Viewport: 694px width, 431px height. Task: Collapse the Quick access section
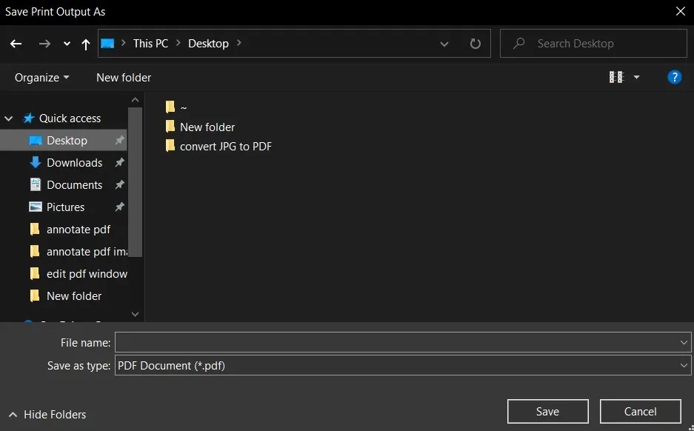(x=8, y=118)
